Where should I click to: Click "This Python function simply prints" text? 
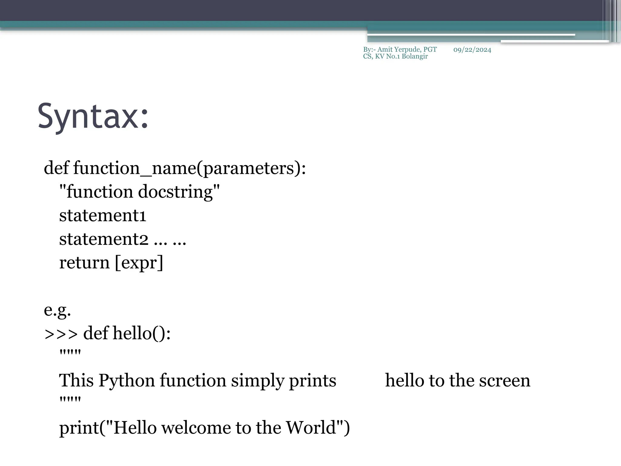pos(197,380)
